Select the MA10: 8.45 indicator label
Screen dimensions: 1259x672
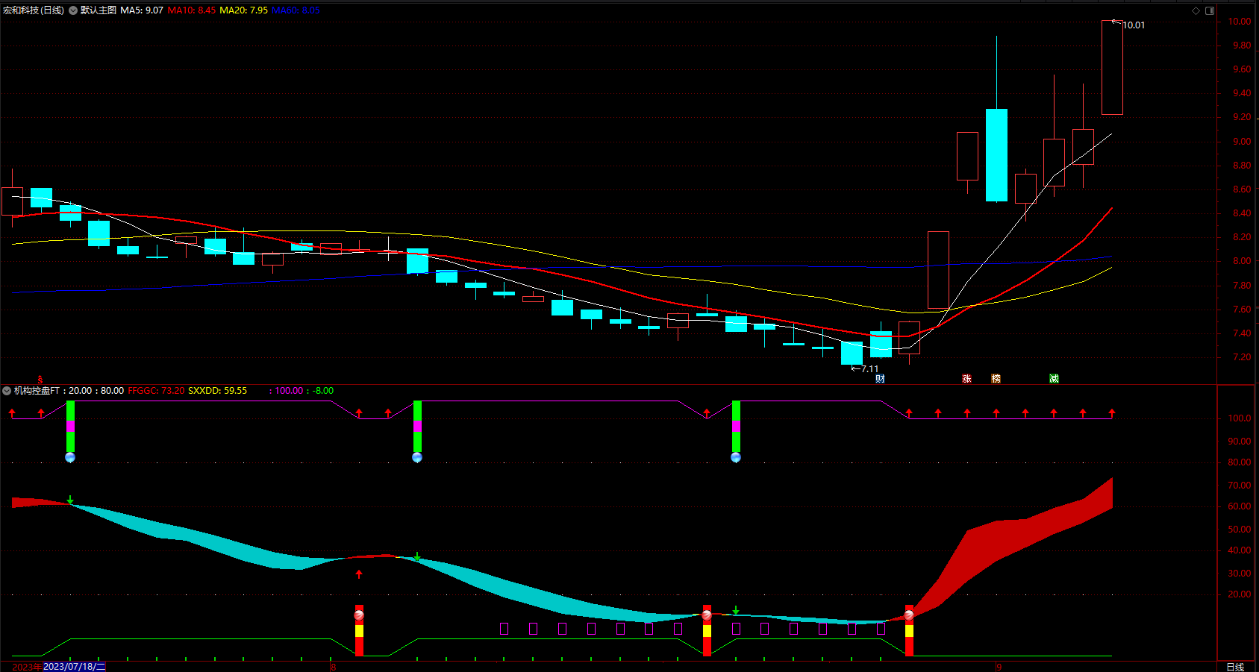click(192, 10)
